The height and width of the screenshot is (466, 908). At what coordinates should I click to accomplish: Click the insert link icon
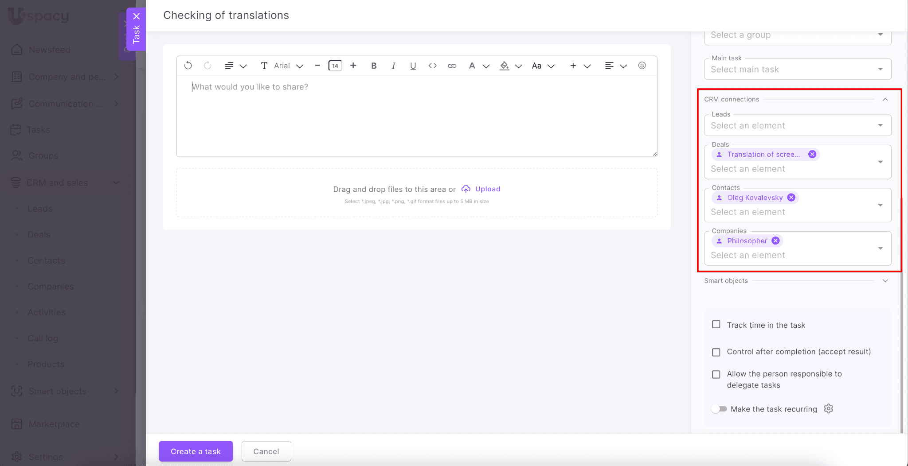(452, 66)
